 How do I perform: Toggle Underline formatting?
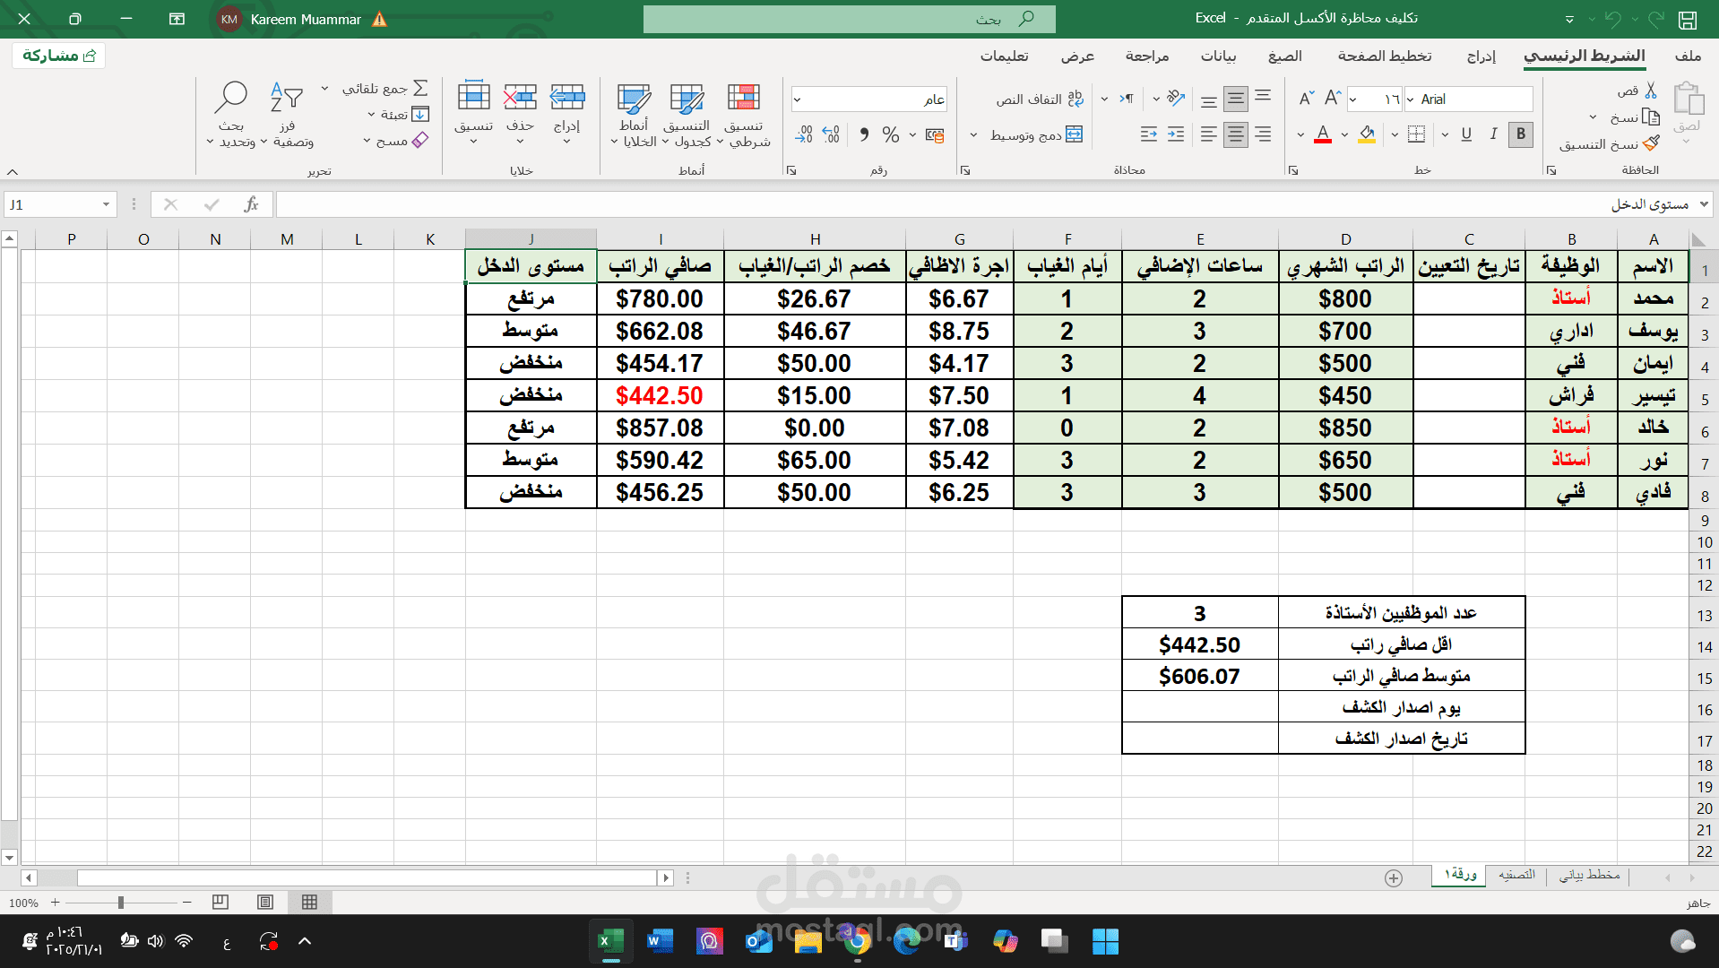click(1466, 134)
